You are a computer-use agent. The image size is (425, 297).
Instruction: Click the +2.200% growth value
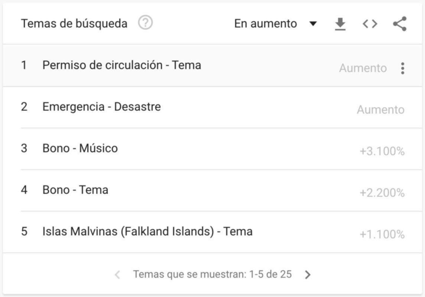tap(382, 193)
